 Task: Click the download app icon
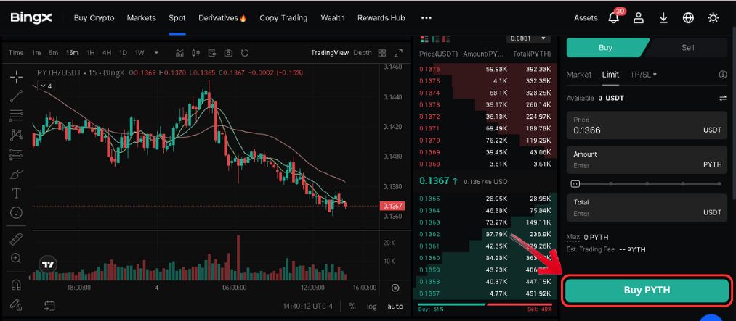[x=663, y=18]
